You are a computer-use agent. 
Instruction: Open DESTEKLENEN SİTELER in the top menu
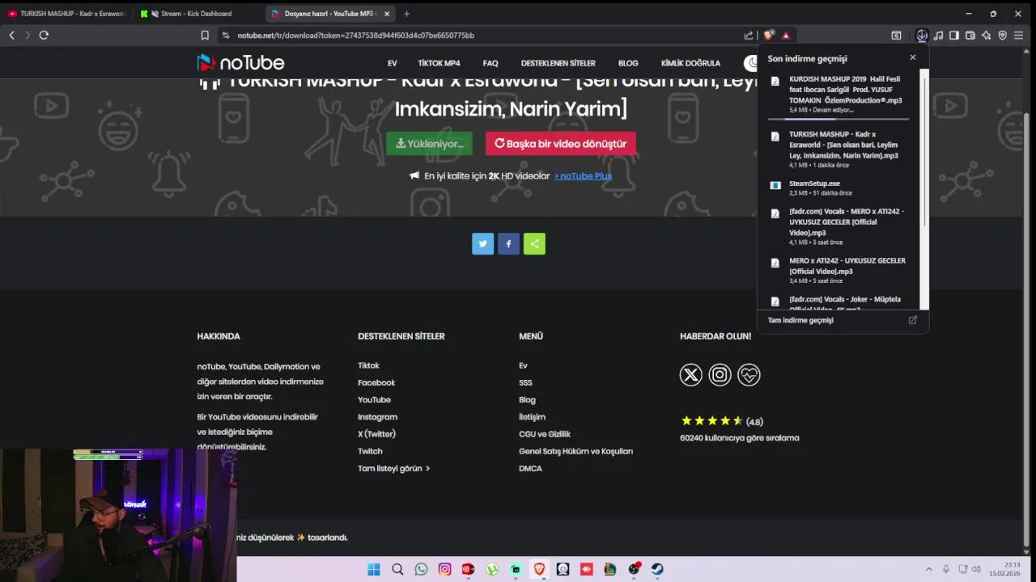(558, 63)
